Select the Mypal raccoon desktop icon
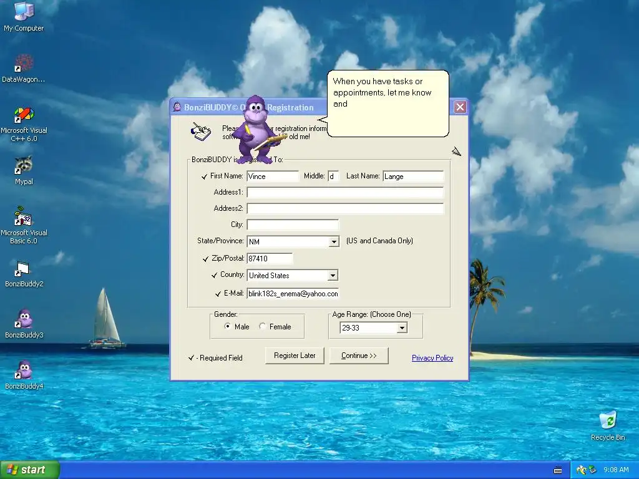The height and width of the screenshot is (479, 639). (x=24, y=170)
